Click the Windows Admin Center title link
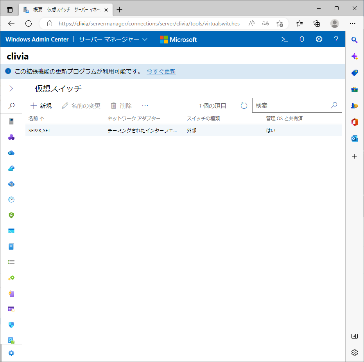The height and width of the screenshot is (362, 364). pyautogui.click(x=37, y=40)
